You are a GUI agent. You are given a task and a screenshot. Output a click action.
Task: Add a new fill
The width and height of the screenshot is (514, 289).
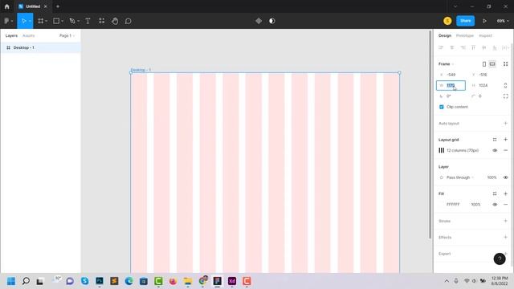coord(505,193)
